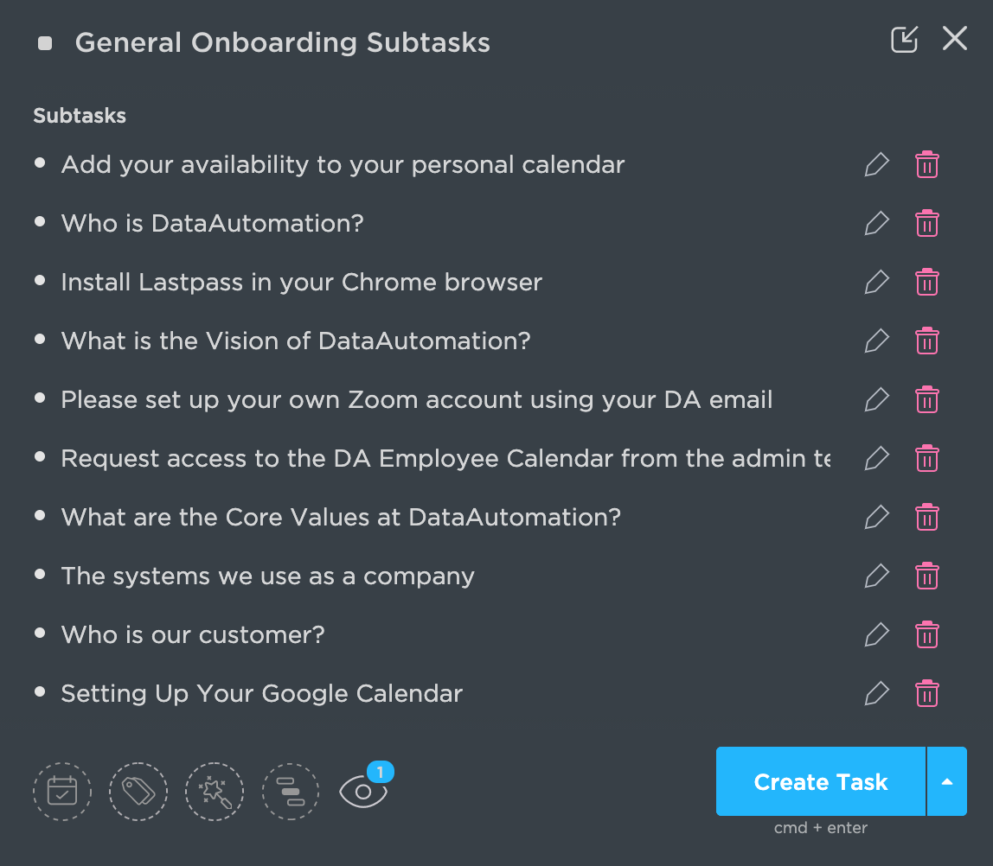
Task: Click the pencil icon for Install Lastpass subtask
Action: coord(877,283)
